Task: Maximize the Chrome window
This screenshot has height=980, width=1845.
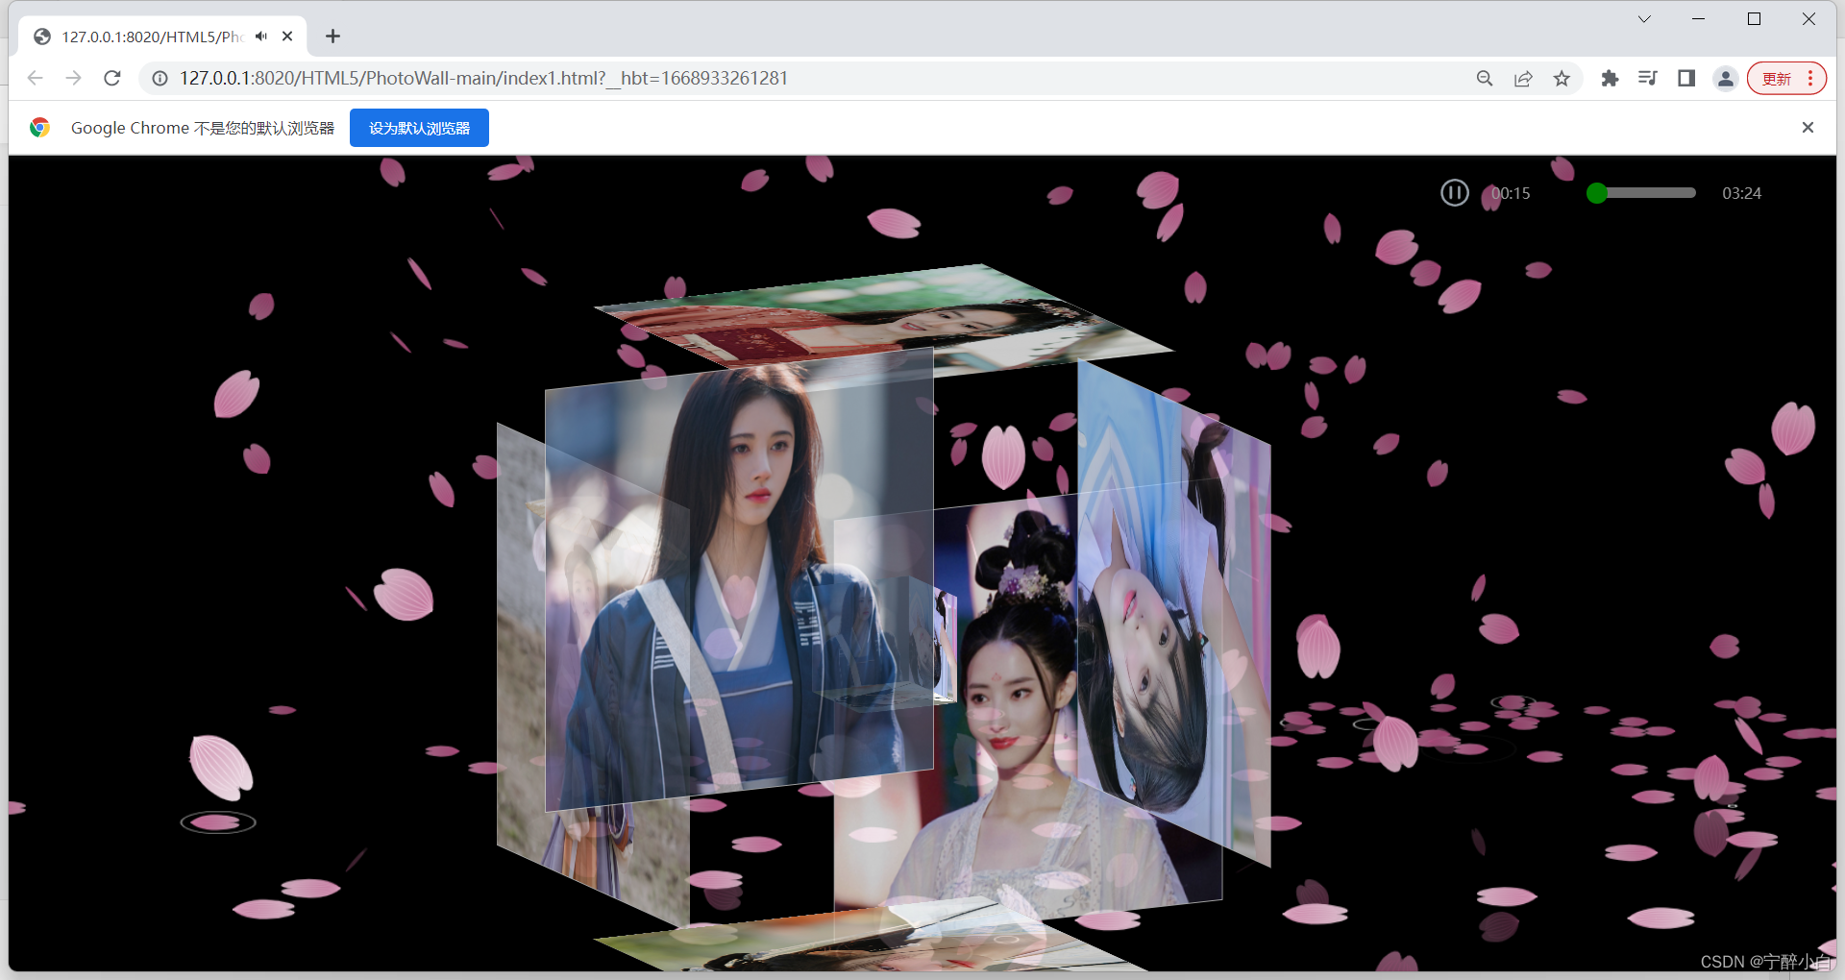Action: coord(1754,19)
